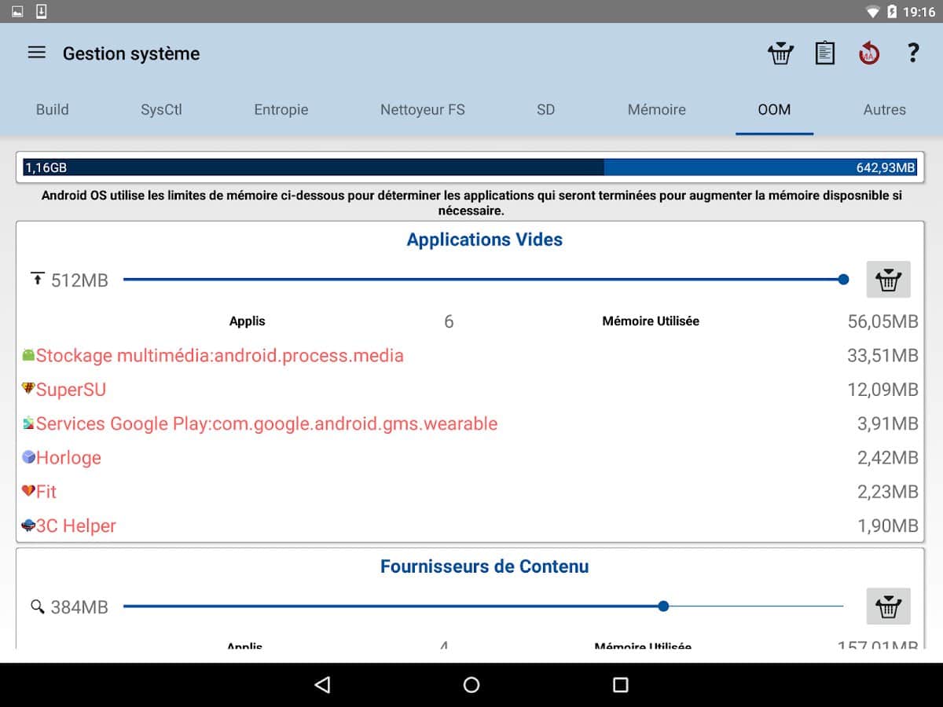This screenshot has height=707, width=943.
Task: Switch to the SysCtl tab
Action: point(161,110)
